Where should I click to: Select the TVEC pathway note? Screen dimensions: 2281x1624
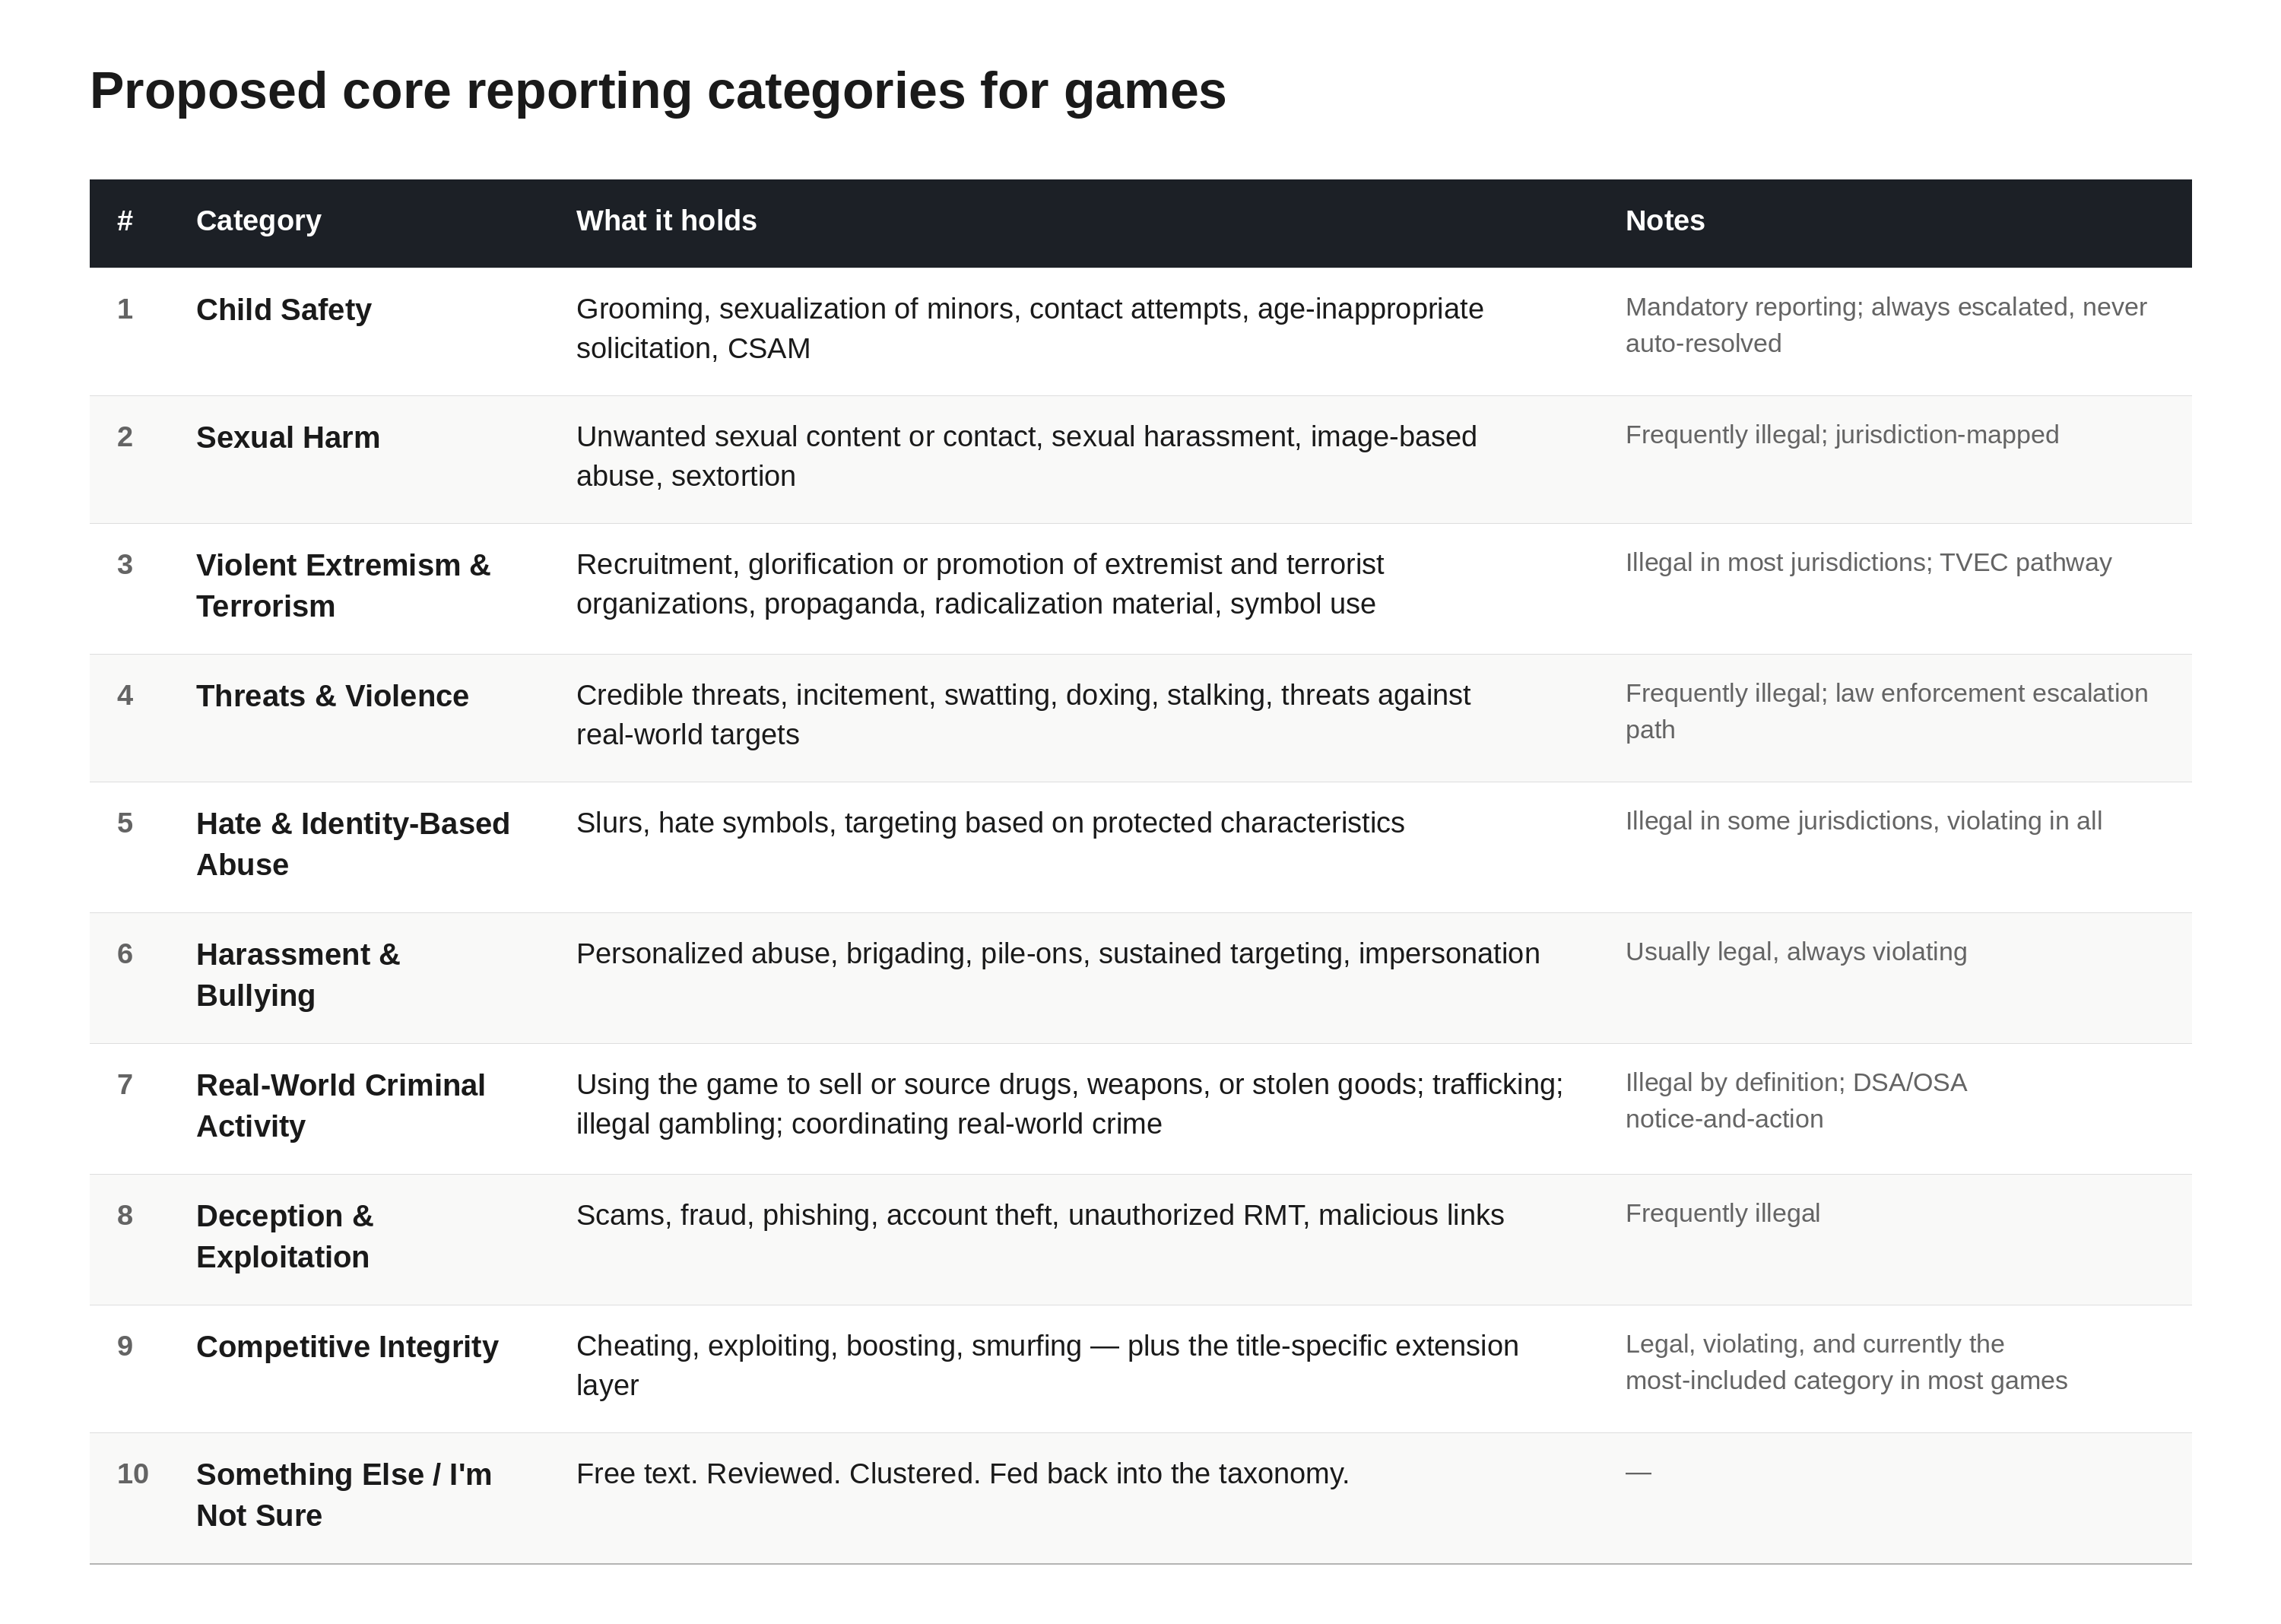(x=1868, y=563)
